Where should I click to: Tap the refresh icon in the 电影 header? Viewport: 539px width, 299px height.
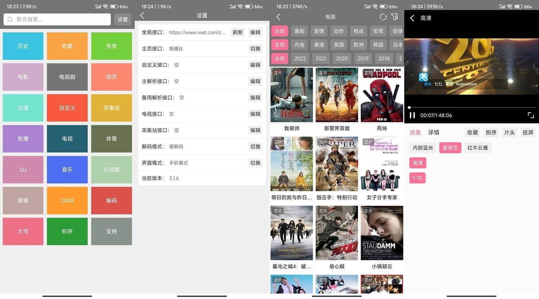(x=383, y=17)
